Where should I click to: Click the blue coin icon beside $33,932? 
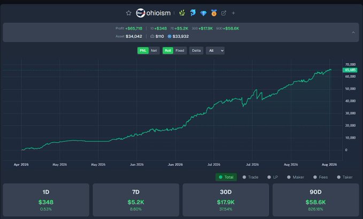[x=169, y=36]
